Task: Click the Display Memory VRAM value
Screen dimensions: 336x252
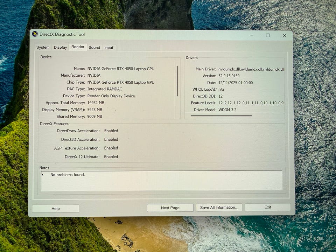Action: pyautogui.click(x=94, y=110)
